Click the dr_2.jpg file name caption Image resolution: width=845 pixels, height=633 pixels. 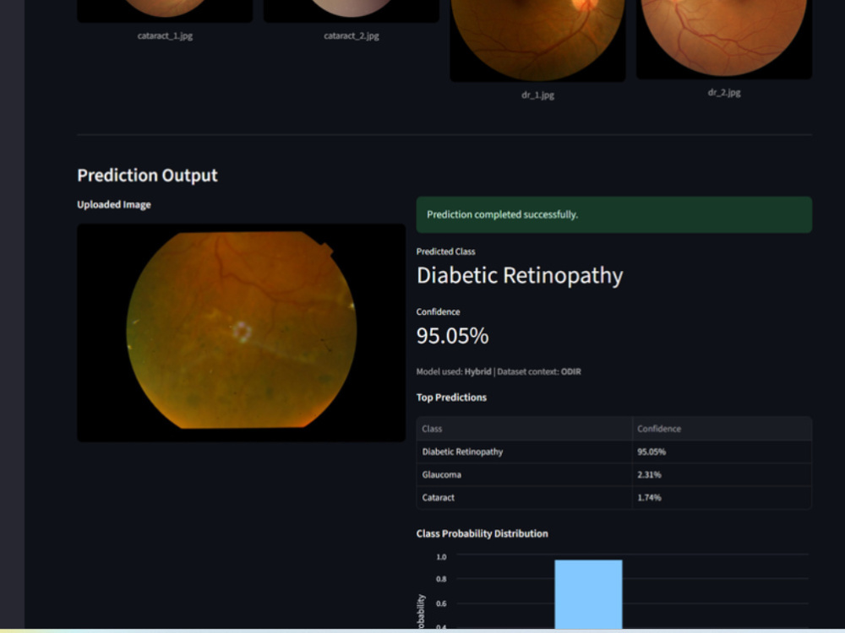click(x=724, y=93)
